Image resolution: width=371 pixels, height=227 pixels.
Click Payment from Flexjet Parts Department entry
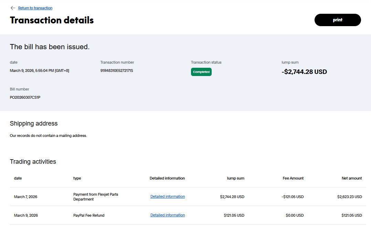tap(95, 197)
